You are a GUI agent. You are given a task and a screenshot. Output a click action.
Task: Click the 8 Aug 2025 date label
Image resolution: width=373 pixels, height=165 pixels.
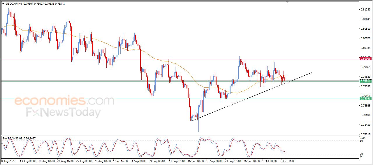tap(8, 161)
